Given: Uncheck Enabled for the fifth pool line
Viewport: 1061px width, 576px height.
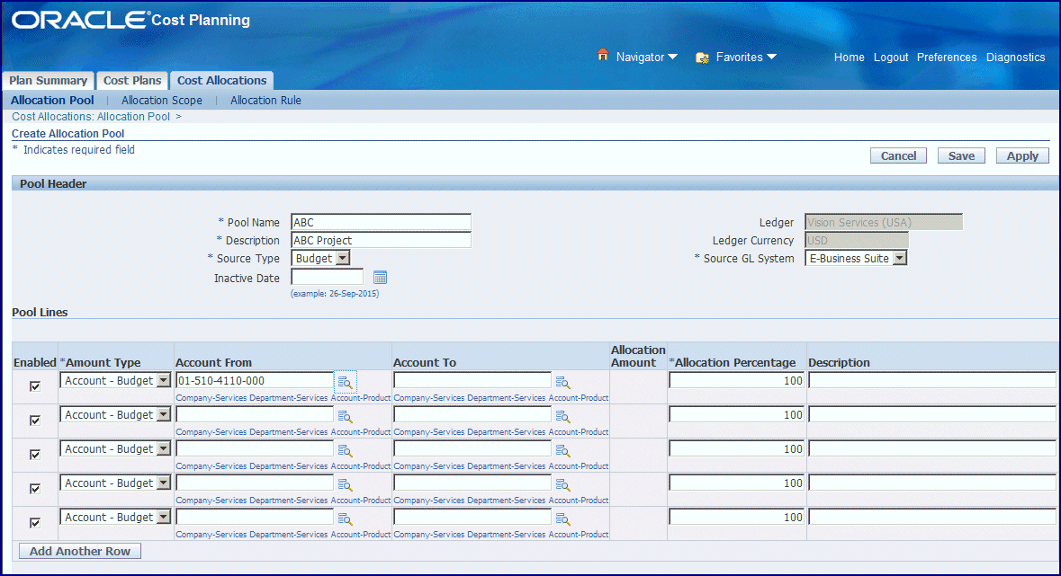Looking at the screenshot, I should [x=35, y=523].
